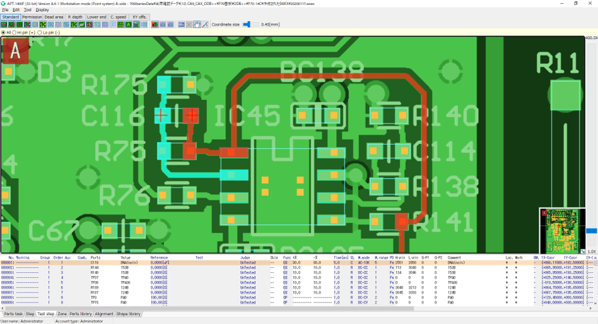This screenshot has width=598, height=324.
Task: Open the Parts task tab
Action: (x=13, y=314)
